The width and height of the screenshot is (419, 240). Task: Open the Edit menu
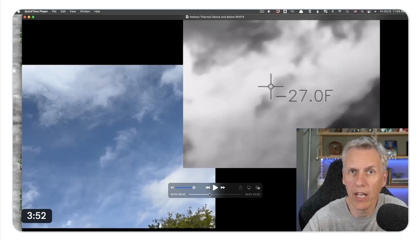click(x=63, y=12)
